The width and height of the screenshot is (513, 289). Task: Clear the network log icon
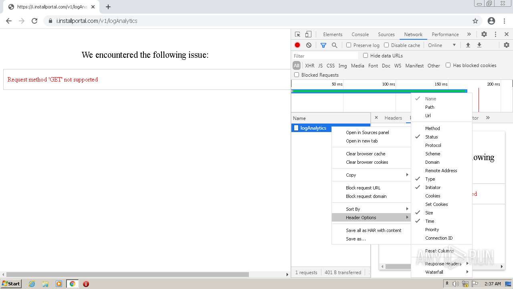309,45
